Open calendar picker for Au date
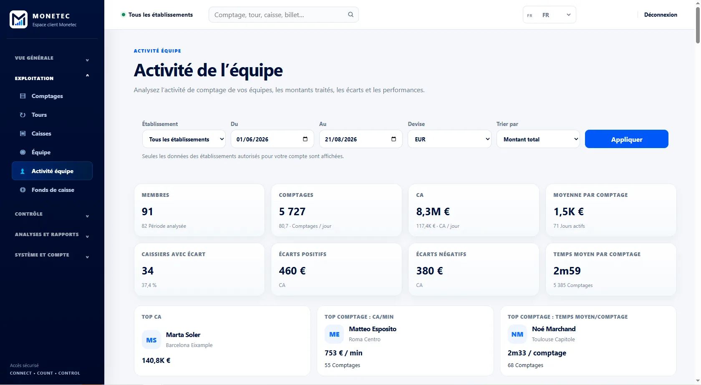This screenshot has width=701, height=385. [x=393, y=139]
